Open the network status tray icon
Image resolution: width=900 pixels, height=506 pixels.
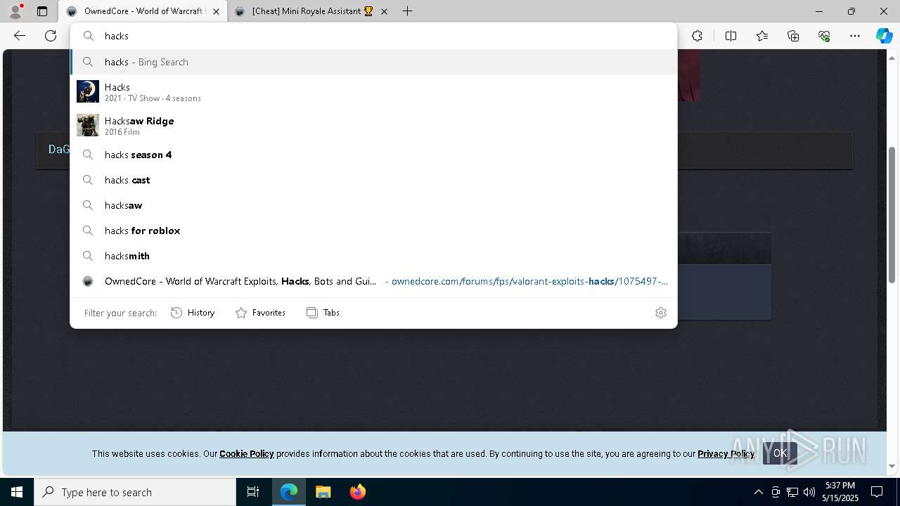(792, 492)
